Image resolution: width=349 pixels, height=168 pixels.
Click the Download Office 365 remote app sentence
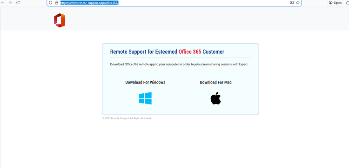pos(179,65)
